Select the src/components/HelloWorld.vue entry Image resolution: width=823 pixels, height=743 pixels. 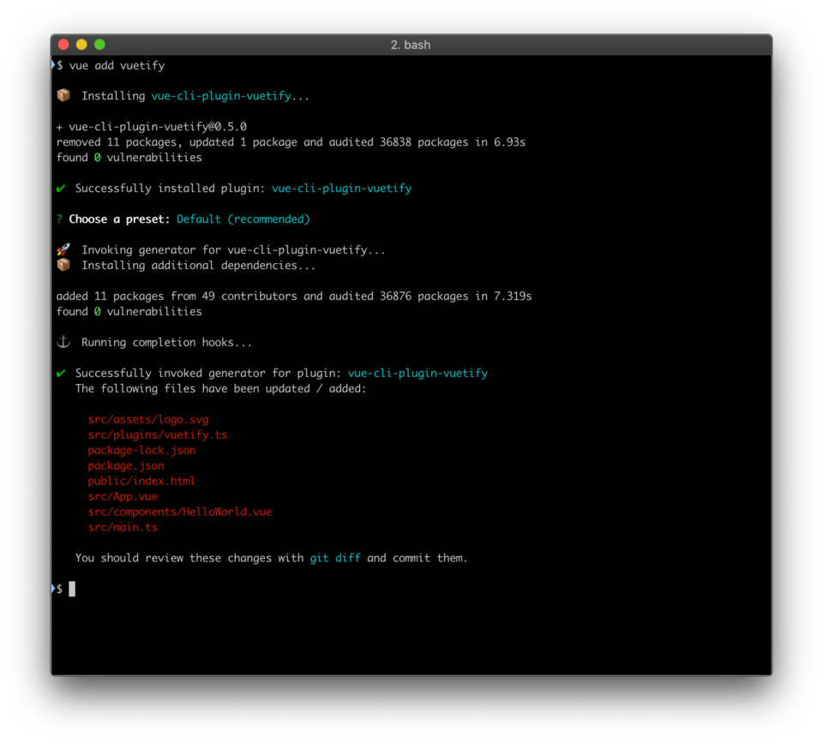coord(179,512)
